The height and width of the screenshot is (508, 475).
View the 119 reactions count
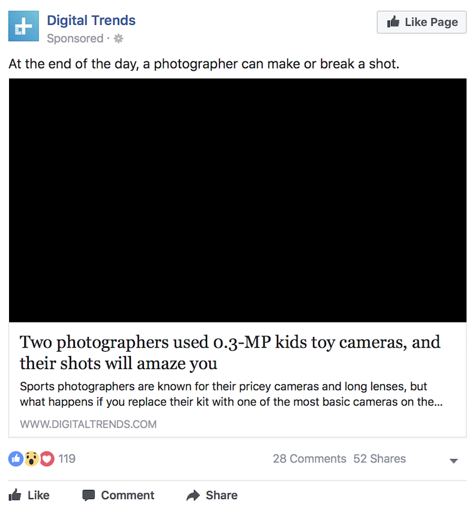[67, 459]
